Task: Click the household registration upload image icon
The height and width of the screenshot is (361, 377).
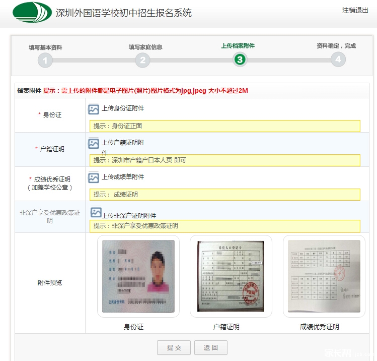Action: tap(94, 144)
